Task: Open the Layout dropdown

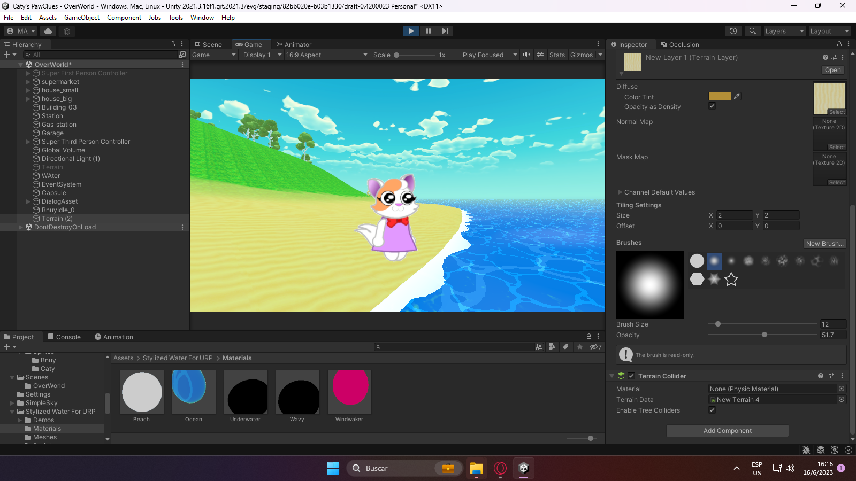Action: click(829, 31)
